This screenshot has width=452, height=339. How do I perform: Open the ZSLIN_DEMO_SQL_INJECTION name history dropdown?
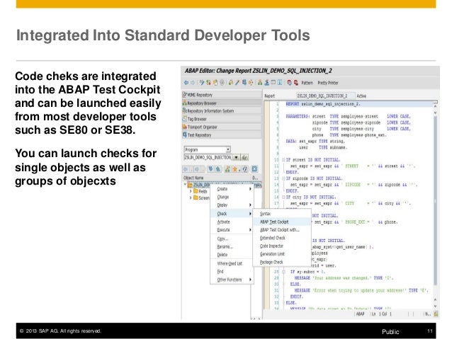(237, 158)
